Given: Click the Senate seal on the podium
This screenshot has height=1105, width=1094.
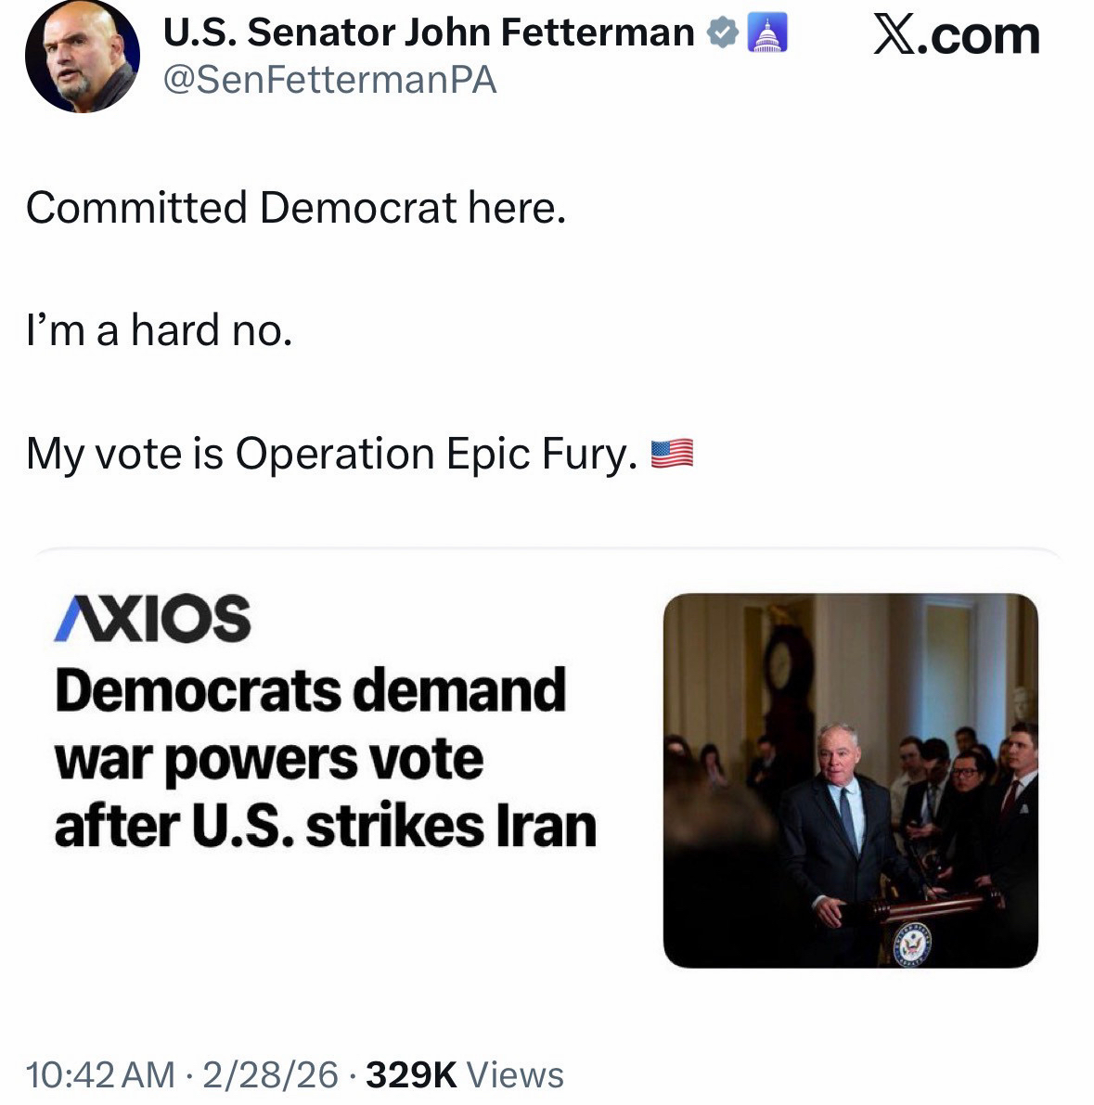Looking at the screenshot, I should coord(910,944).
